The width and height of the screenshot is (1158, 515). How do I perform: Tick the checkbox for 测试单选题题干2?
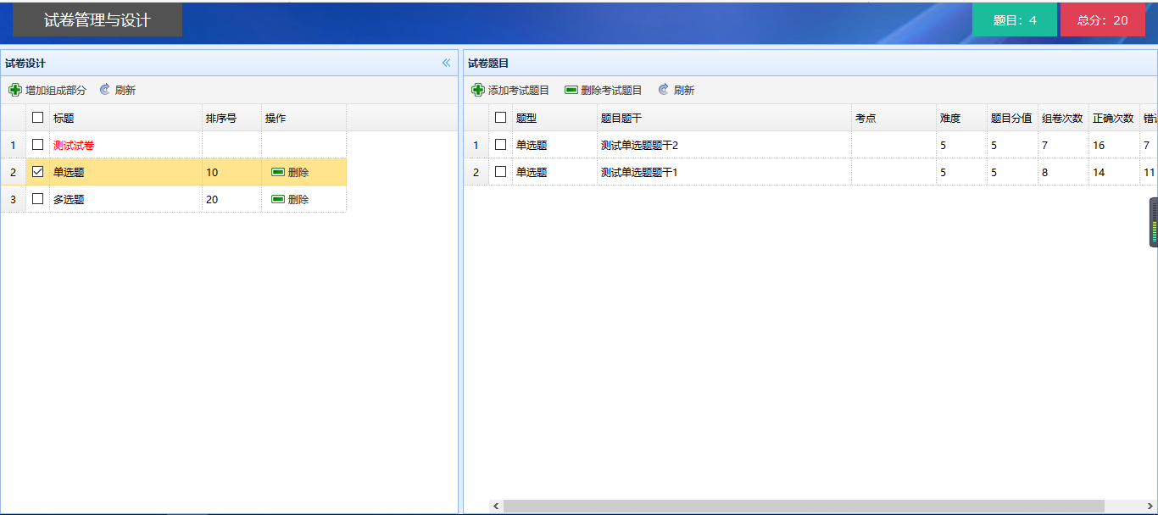tap(500, 145)
